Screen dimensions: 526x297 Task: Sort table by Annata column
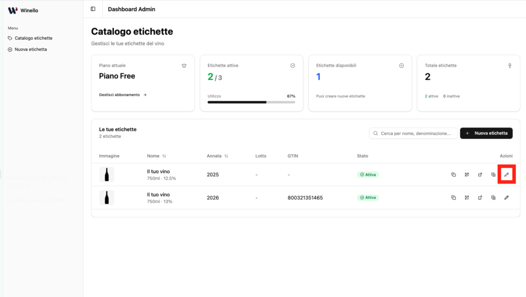(217, 156)
